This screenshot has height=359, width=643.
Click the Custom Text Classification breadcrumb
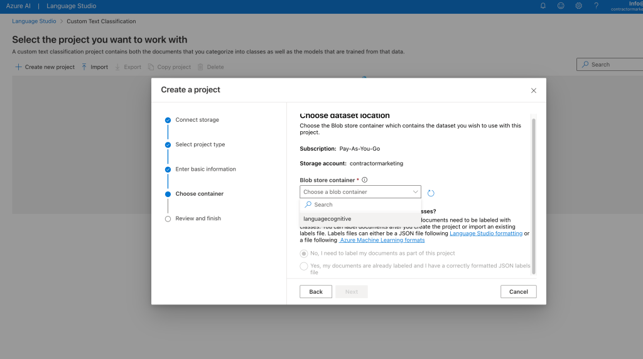pyautogui.click(x=101, y=21)
